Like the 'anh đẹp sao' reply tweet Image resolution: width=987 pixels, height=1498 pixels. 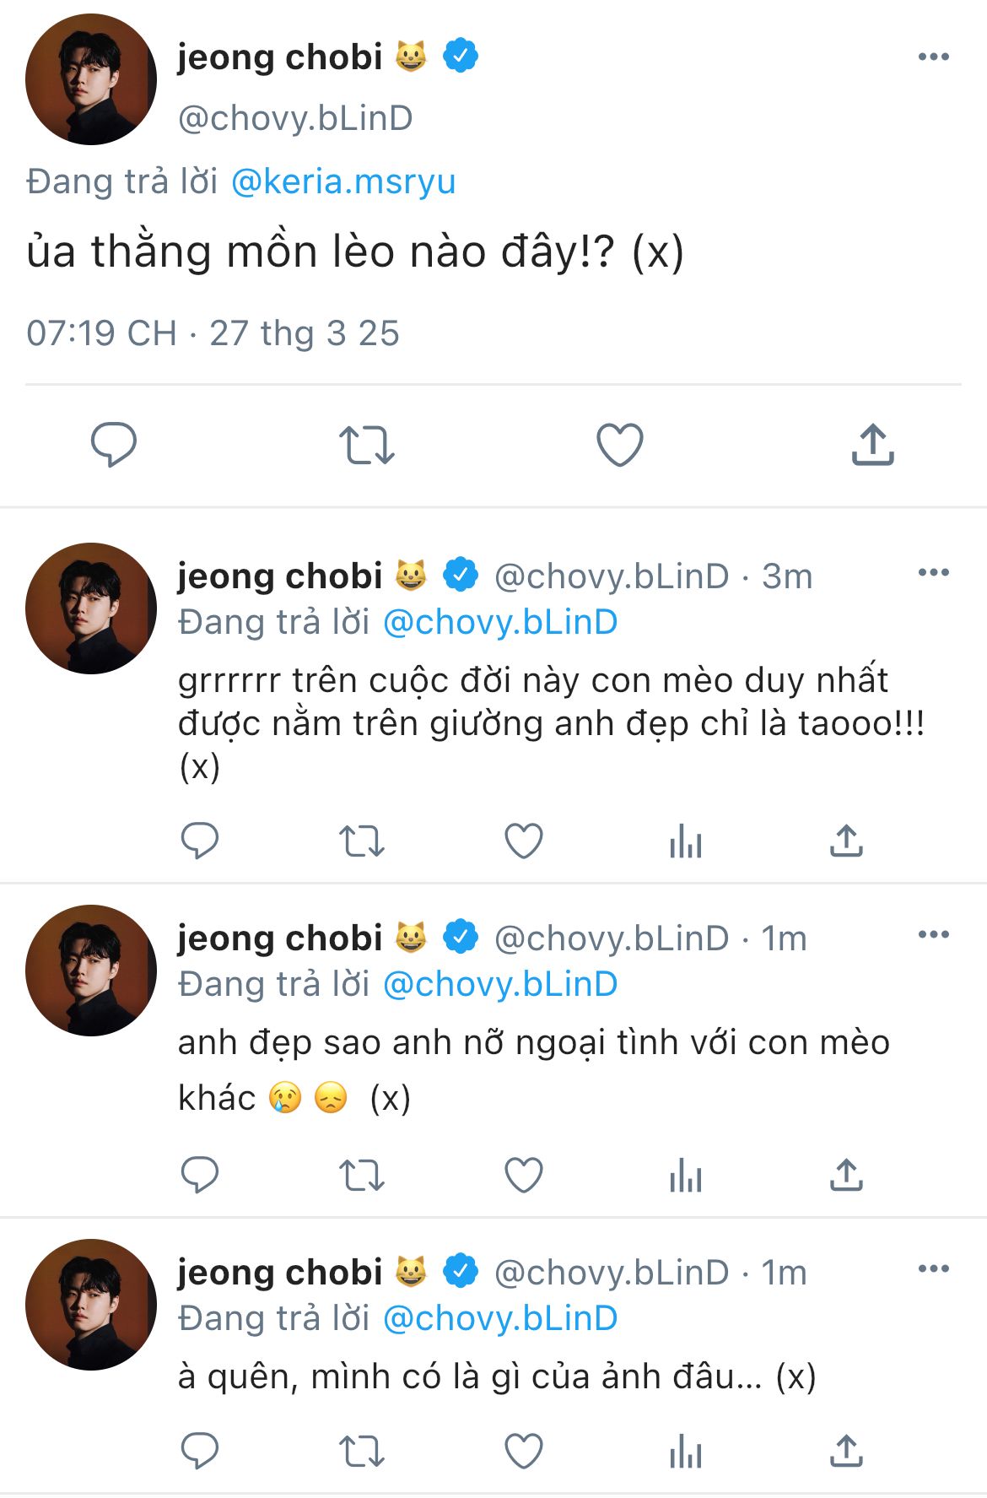click(x=523, y=1174)
